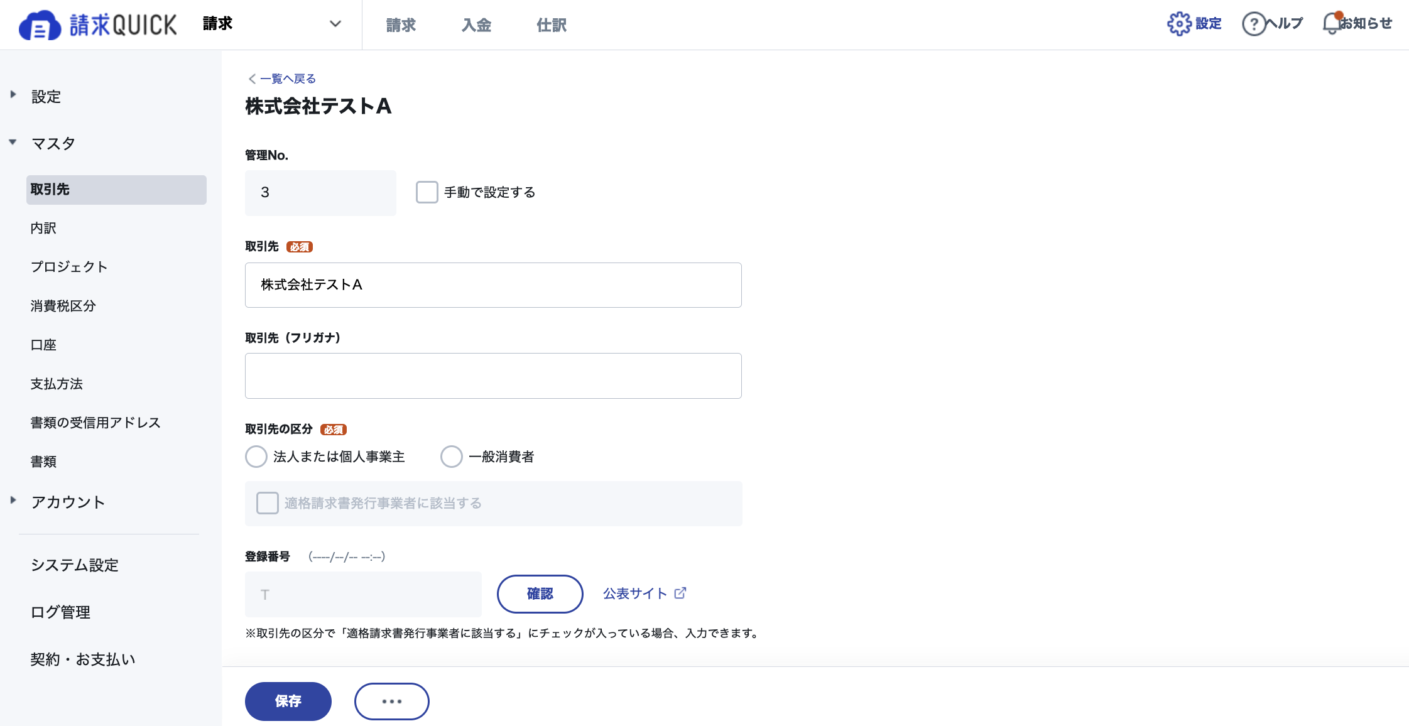Select 一般消費者 radio button
1409x726 pixels.
pos(452,457)
